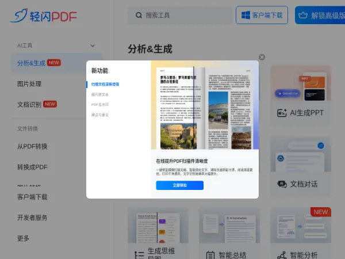This screenshot has height=259, width=345.
Task: Click the AI生成PPT thumbnail illustration
Action: 301,83
